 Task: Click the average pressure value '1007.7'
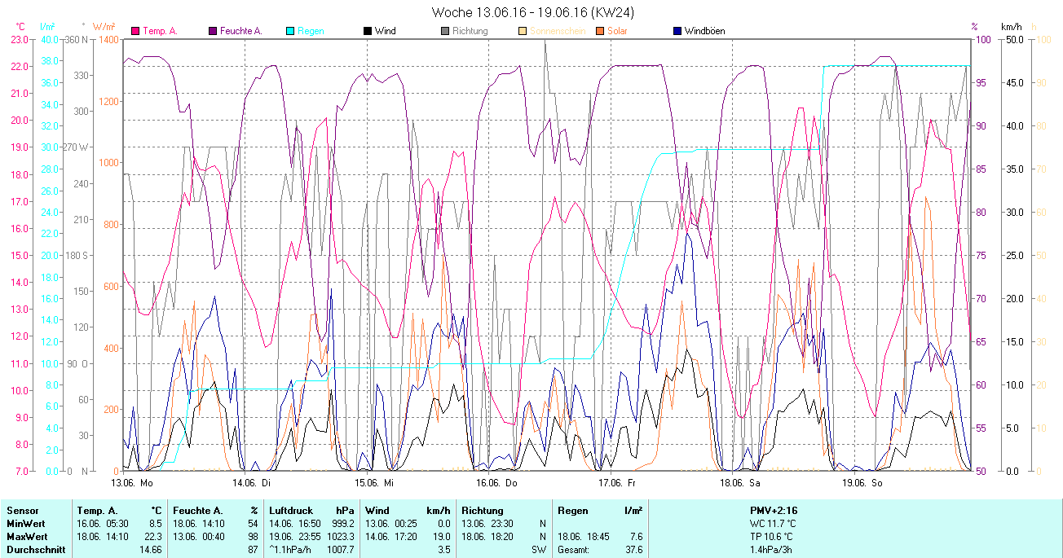point(341,550)
